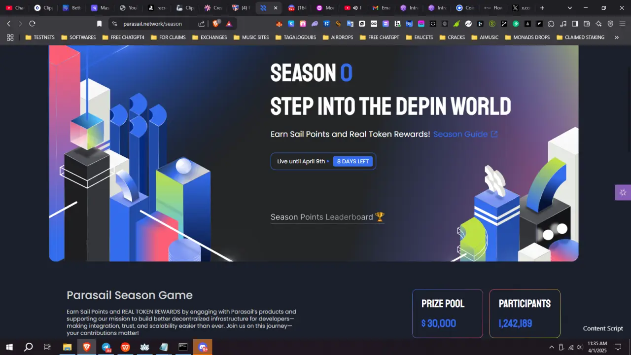Switch to the x.com tab
631x355 pixels.
click(522, 8)
